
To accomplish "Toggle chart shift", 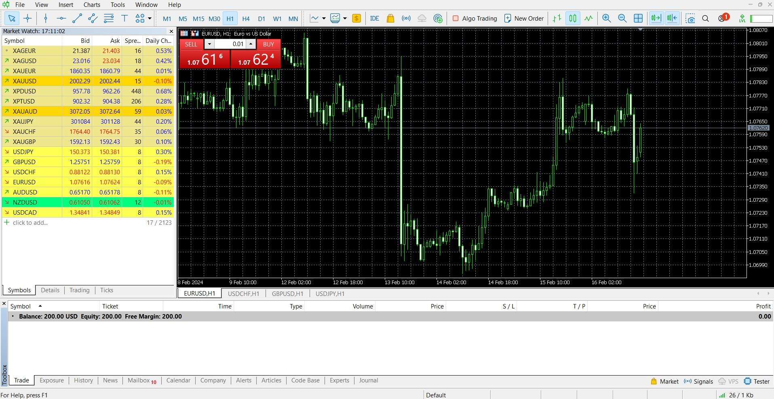I will [672, 18].
